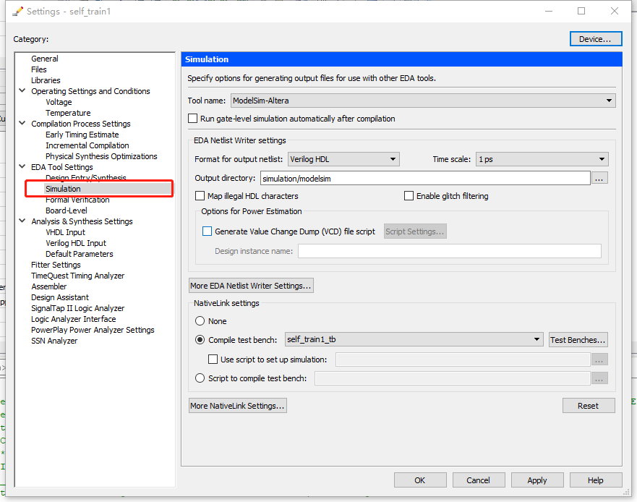This screenshot has width=637, height=502.
Task: Click the Reset button
Action: pyautogui.click(x=589, y=406)
